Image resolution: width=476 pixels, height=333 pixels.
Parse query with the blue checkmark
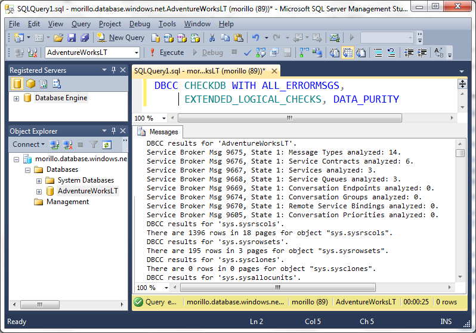248,53
